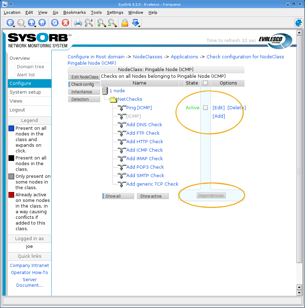Click the server icon beside 1 node
Screen dimensions: 305x308
(x=105, y=91)
